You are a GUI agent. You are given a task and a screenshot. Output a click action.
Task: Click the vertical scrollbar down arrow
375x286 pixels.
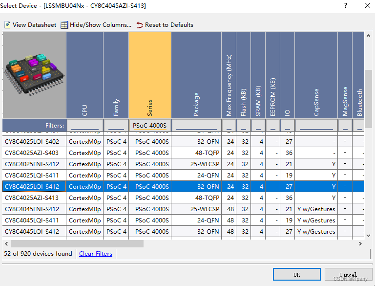(x=368, y=236)
